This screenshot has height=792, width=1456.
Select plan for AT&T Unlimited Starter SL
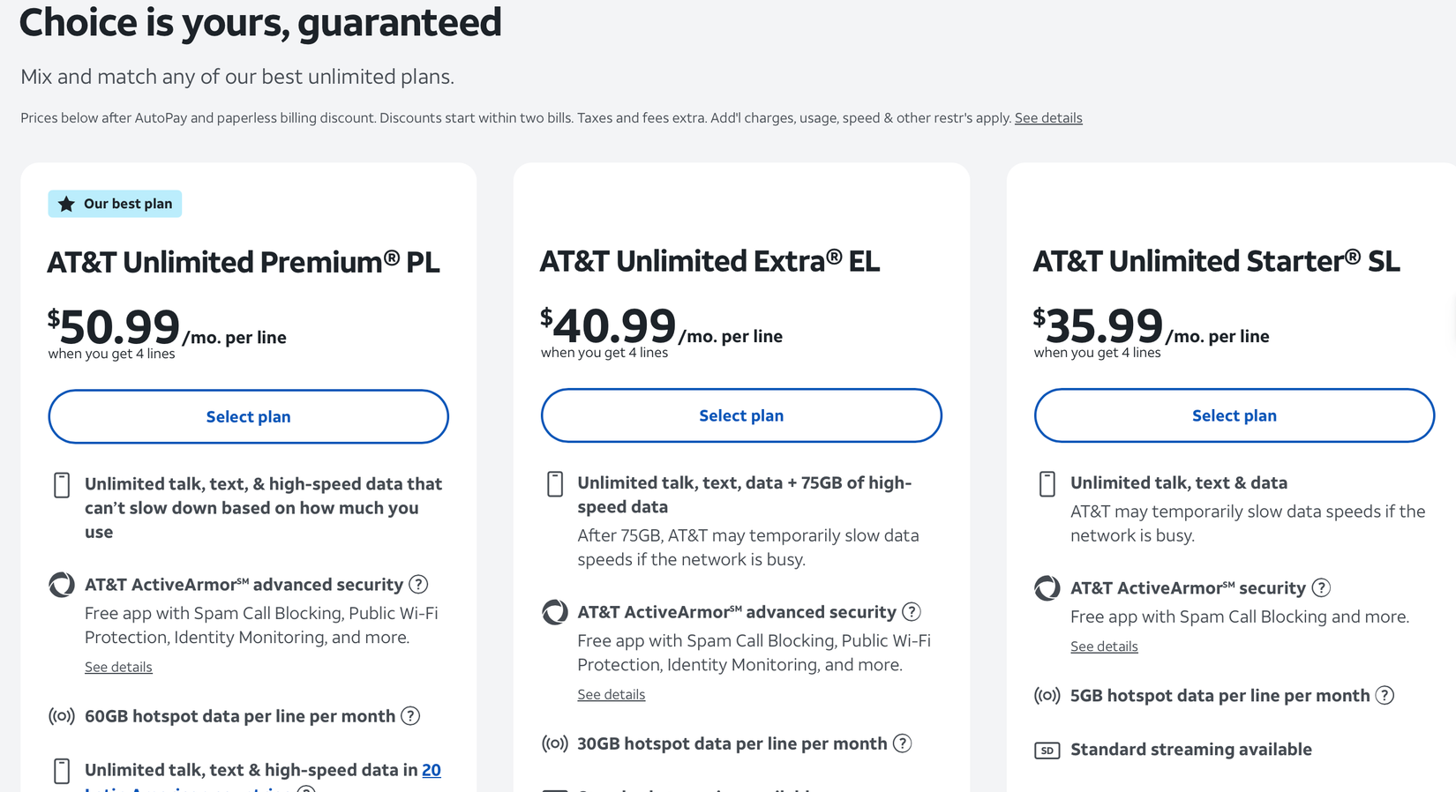(1234, 415)
